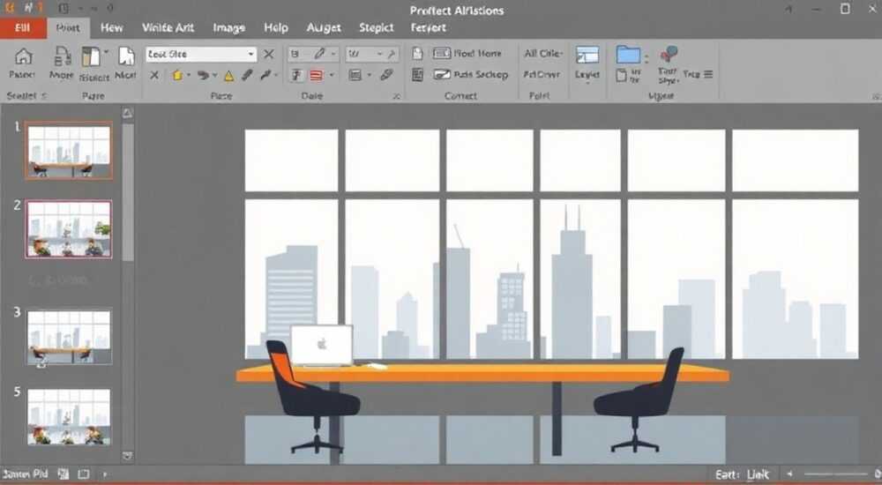Select slide 5 thumbnail
The image size is (882, 485).
tap(69, 416)
